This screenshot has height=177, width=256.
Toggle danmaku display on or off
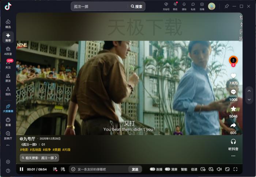click(x=55, y=169)
